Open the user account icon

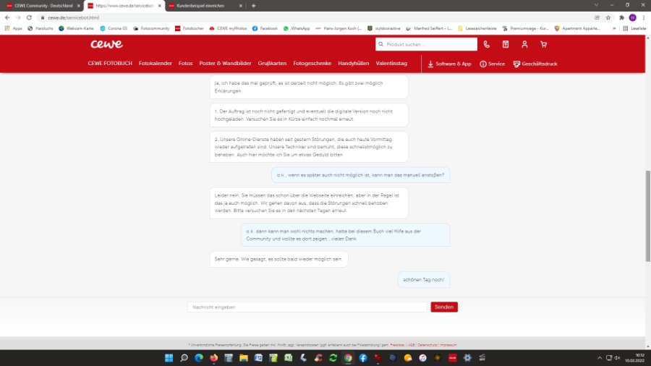click(x=524, y=44)
